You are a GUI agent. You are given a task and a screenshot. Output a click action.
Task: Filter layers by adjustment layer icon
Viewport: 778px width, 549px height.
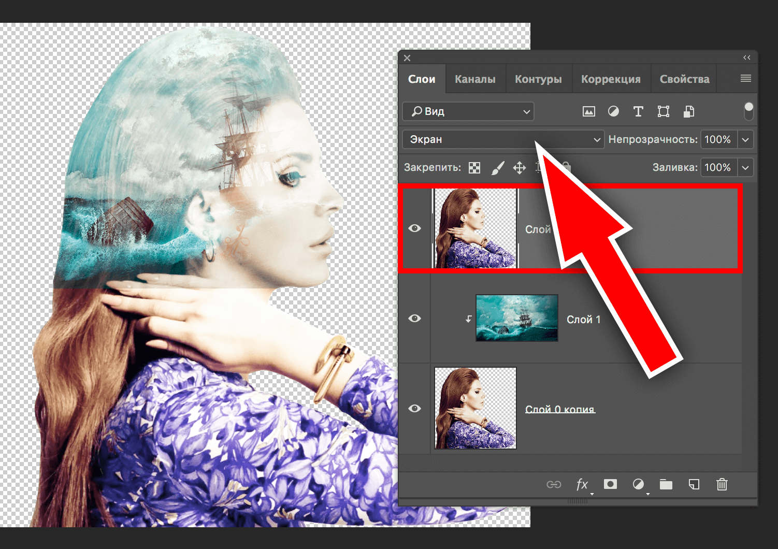tap(613, 111)
